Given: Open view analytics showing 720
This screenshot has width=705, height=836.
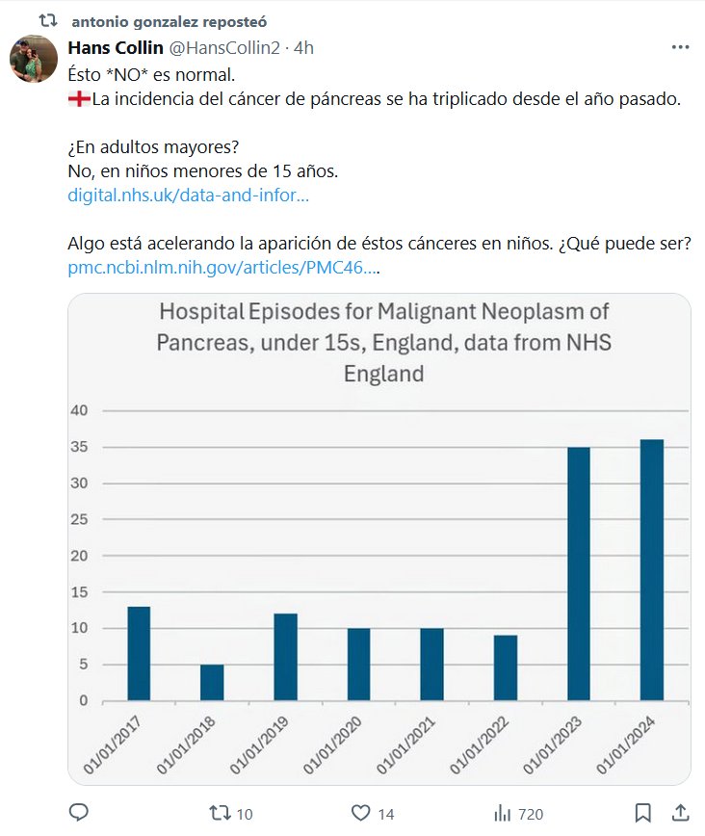Looking at the screenshot, I should coord(502,813).
